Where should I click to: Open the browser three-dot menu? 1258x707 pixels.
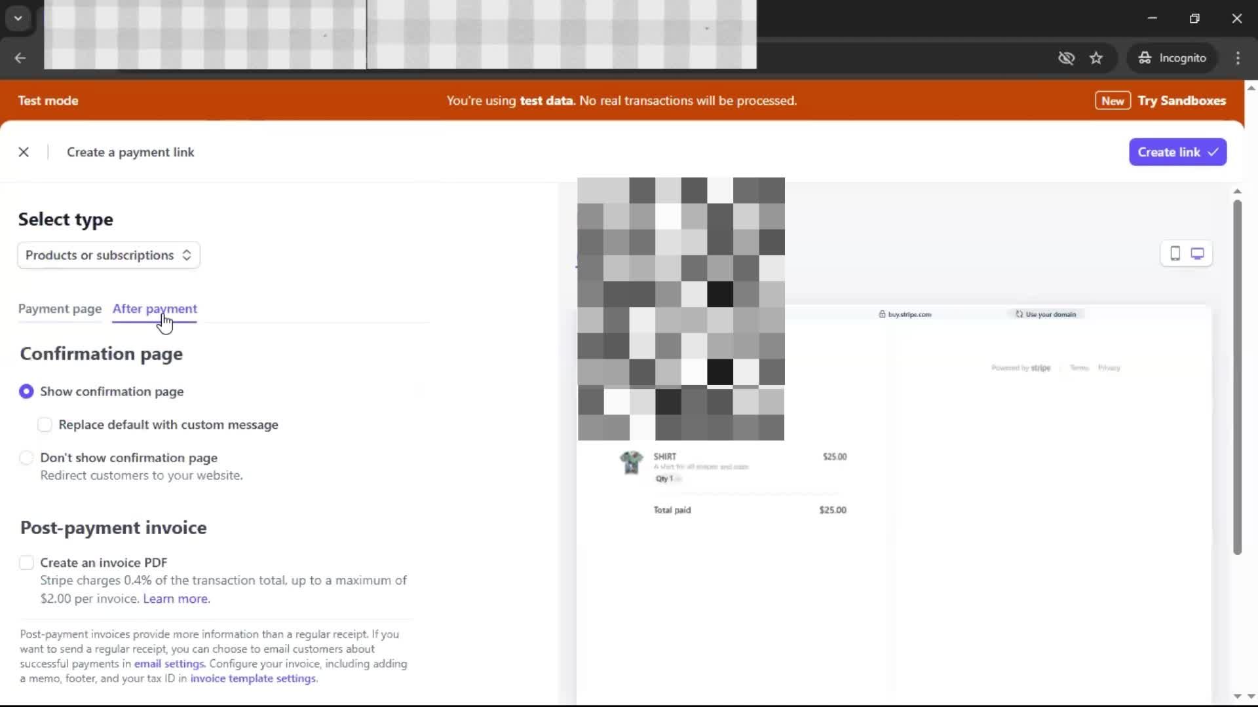coord(1238,58)
